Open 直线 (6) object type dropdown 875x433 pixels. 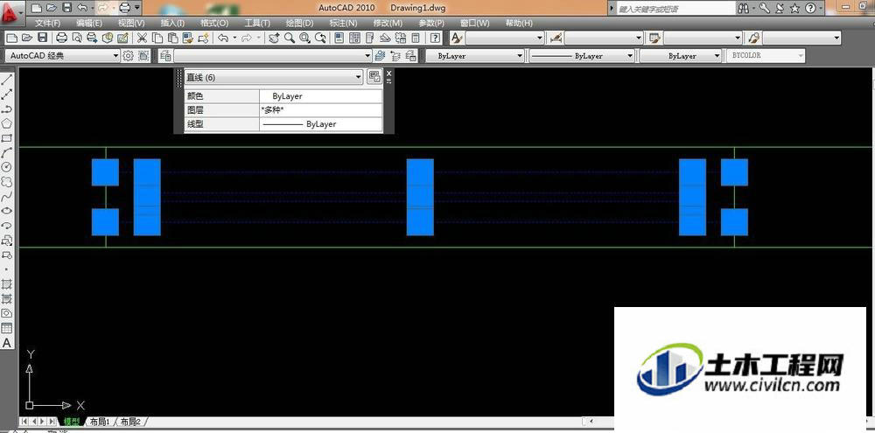(x=274, y=78)
